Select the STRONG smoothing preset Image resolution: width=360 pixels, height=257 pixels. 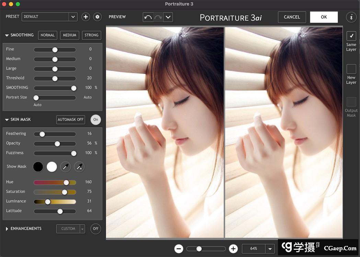click(x=91, y=35)
